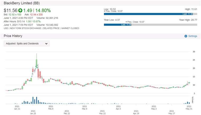Click 2021 Jan. 25 axis label

pos(33,112)
